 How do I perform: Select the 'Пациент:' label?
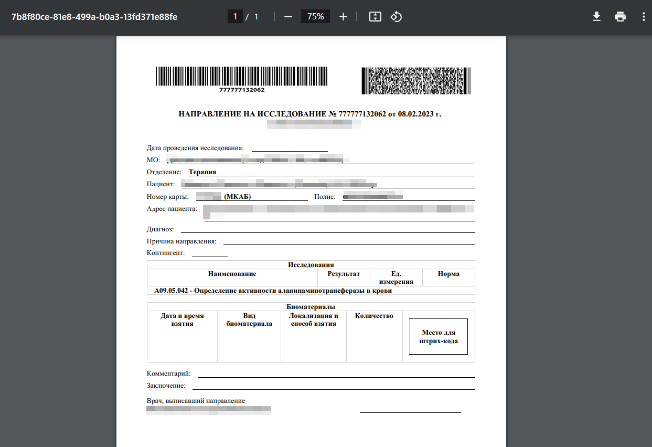coord(161,184)
